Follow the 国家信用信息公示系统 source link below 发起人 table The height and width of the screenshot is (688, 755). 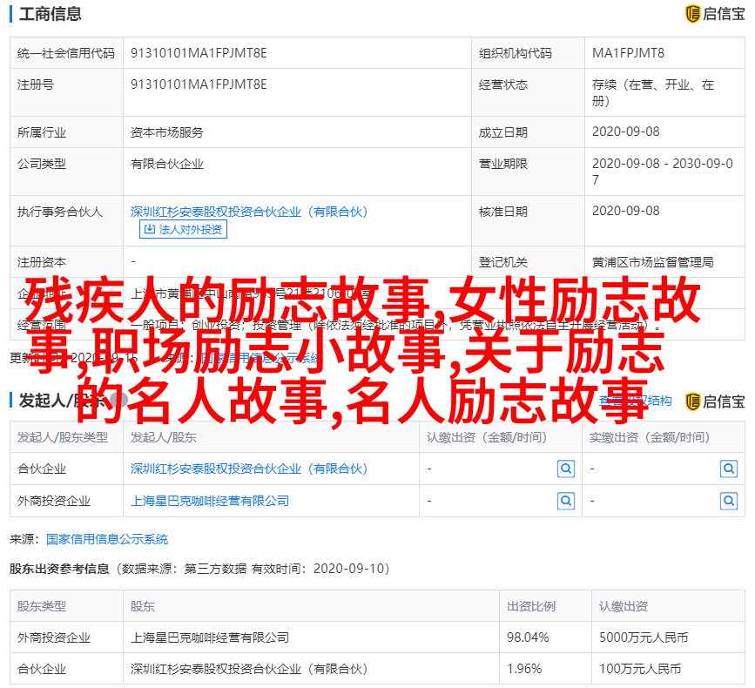coord(107,539)
